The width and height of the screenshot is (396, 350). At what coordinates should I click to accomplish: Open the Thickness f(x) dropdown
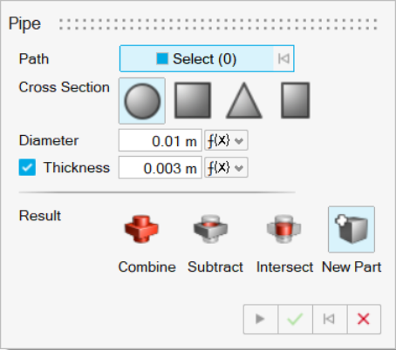click(226, 167)
